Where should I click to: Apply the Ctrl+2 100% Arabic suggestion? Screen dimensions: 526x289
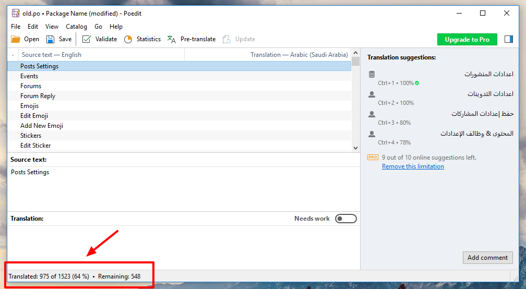[440, 98]
